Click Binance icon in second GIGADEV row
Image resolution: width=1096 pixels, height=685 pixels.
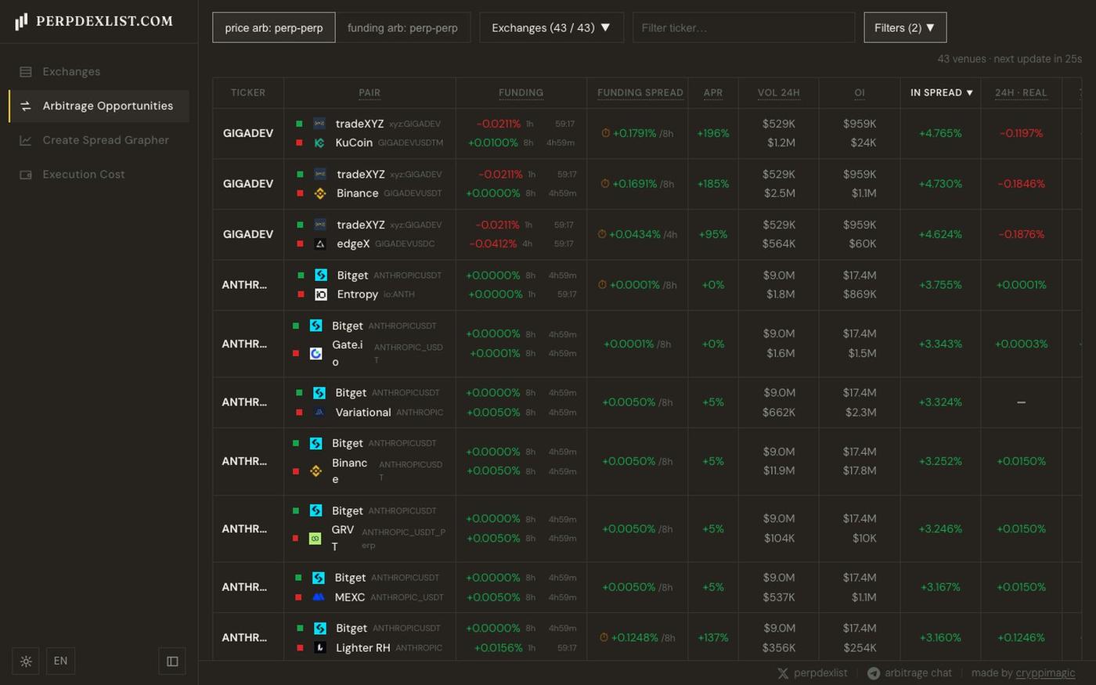point(320,193)
